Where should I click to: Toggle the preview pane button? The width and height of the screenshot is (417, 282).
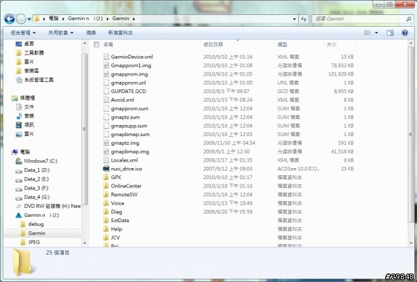(390, 33)
